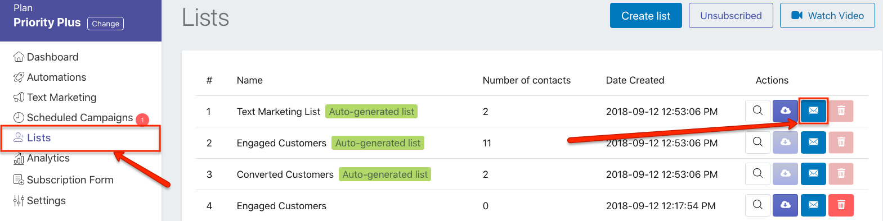Click trash icon for Engaged Customers row 2

click(x=841, y=142)
